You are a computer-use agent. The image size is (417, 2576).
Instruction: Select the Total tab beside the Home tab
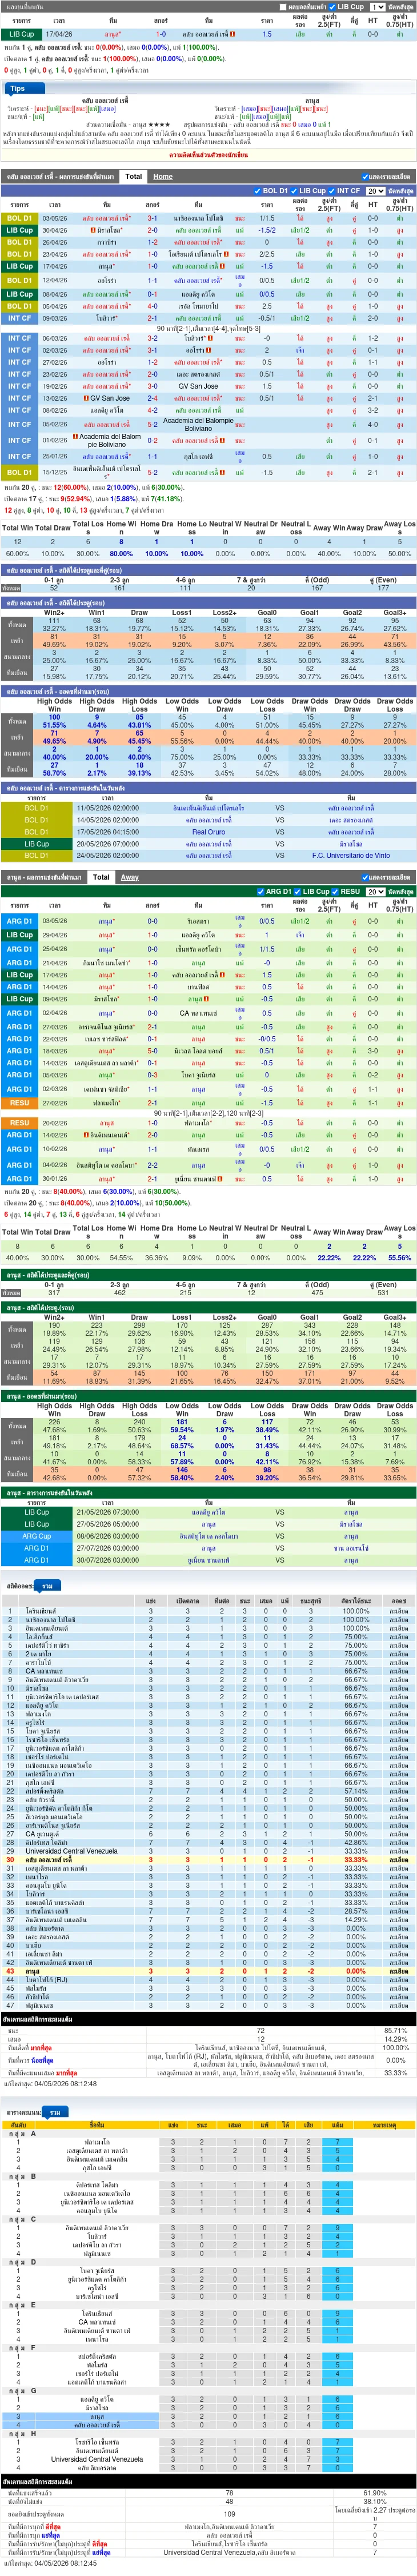click(x=133, y=176)
